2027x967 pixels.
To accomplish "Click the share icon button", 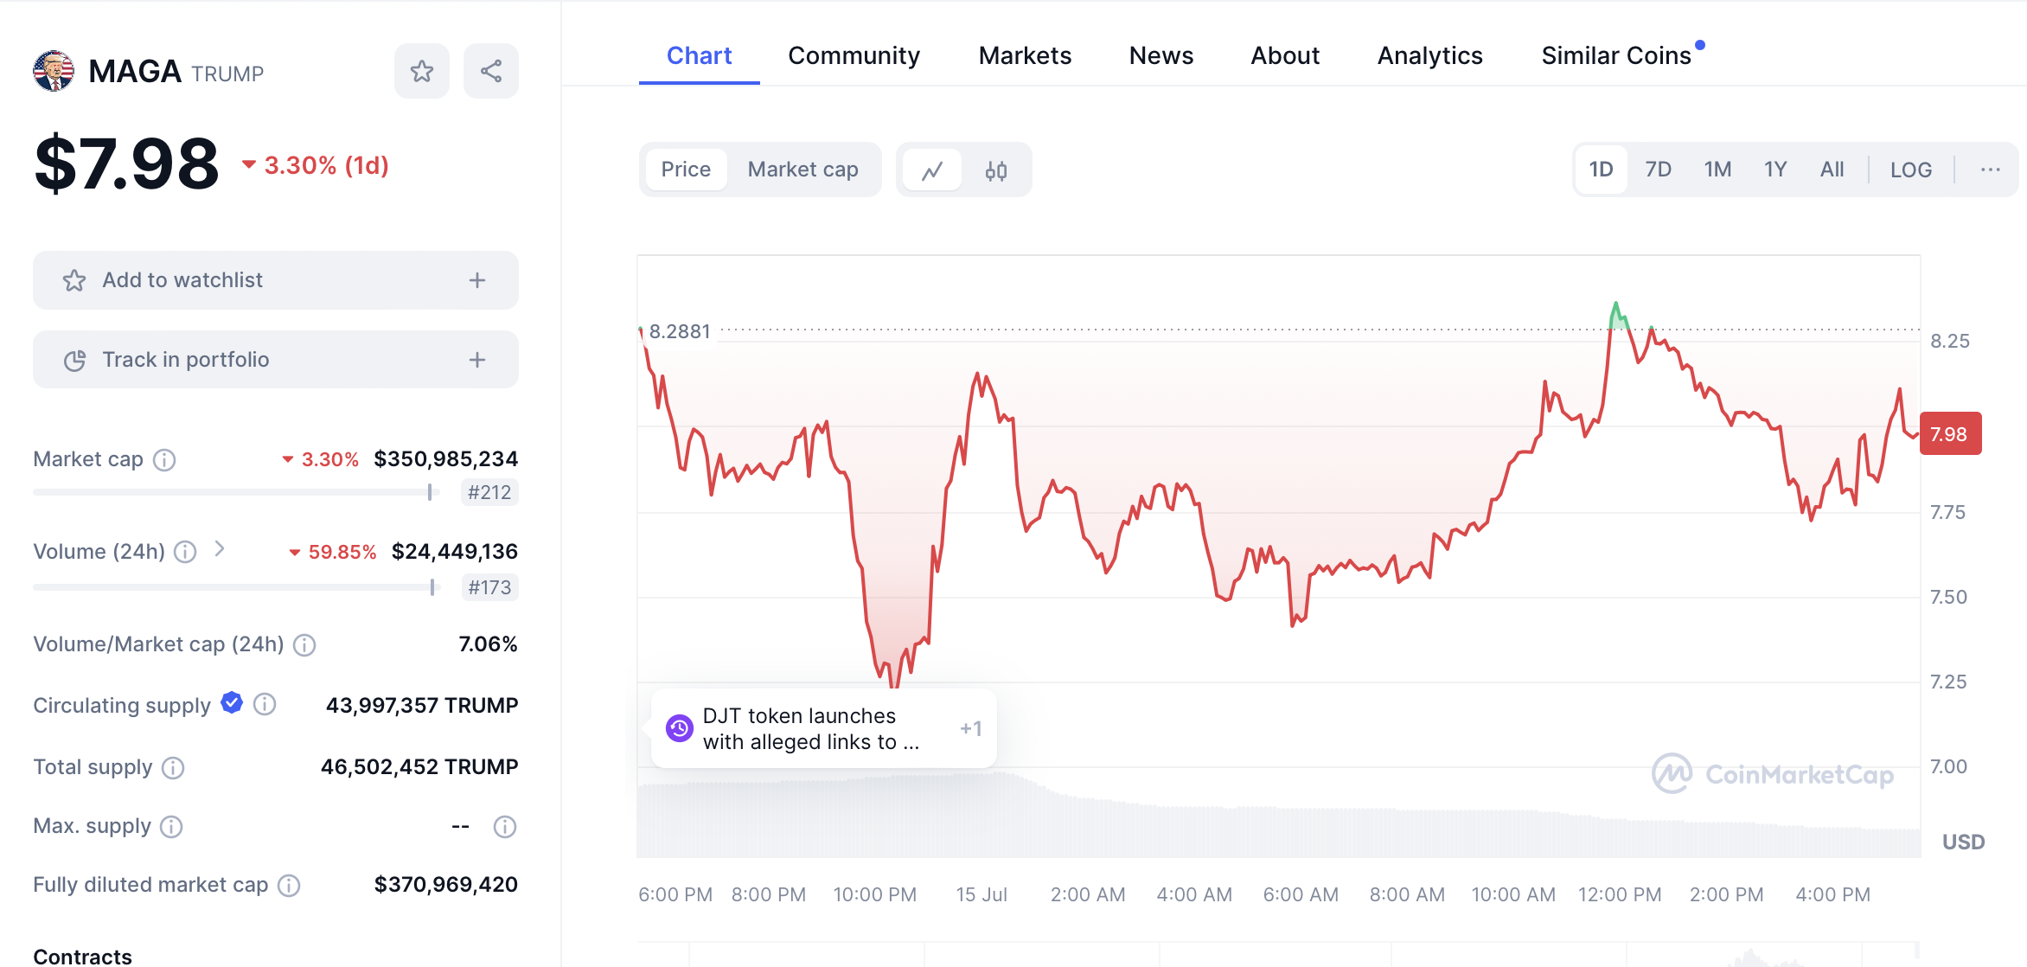I will point(491,71).
